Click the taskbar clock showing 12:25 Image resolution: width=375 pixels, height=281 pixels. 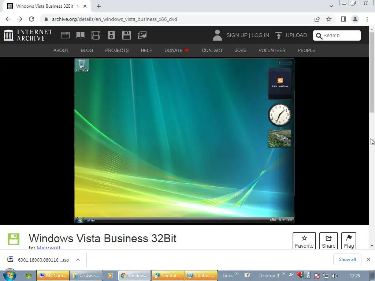355,276
